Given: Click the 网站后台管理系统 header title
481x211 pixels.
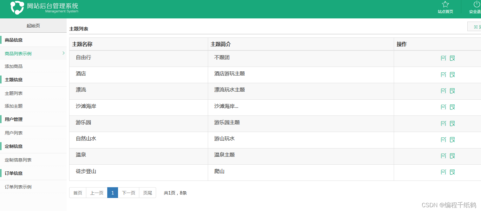Looking at the screenshot, I should coord(53,6).
